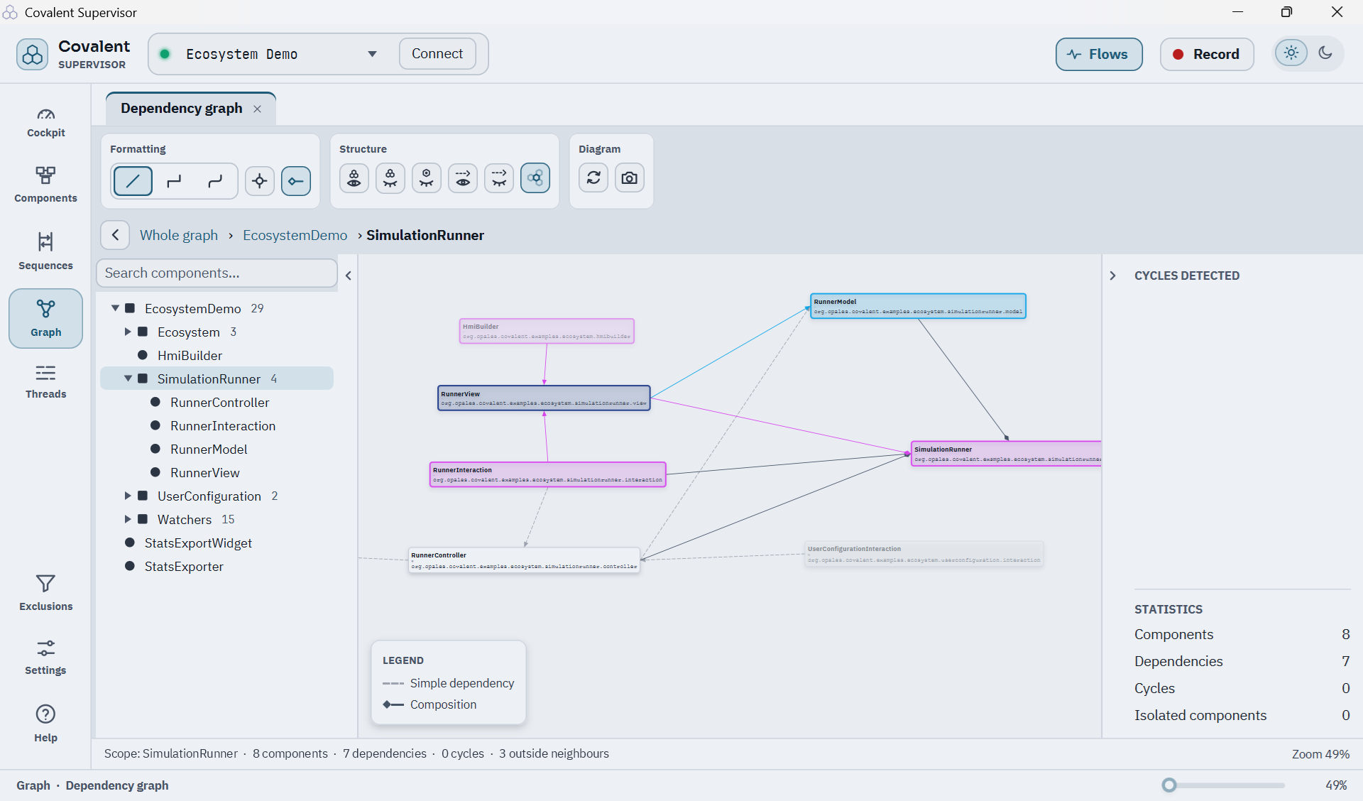Screen dimensions: 1363x801
Task: Open the Threads view
Action: (x=46, y=381)
